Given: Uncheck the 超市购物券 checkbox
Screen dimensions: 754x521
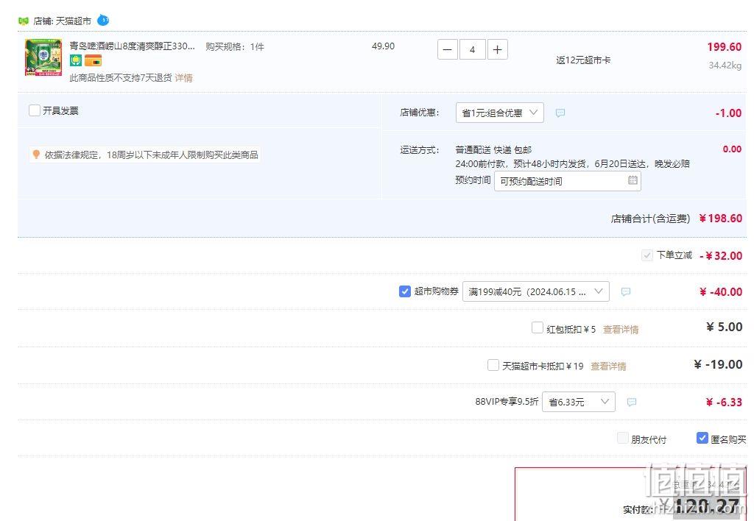Looking at the screenshot, I should [x=405, y=291].
